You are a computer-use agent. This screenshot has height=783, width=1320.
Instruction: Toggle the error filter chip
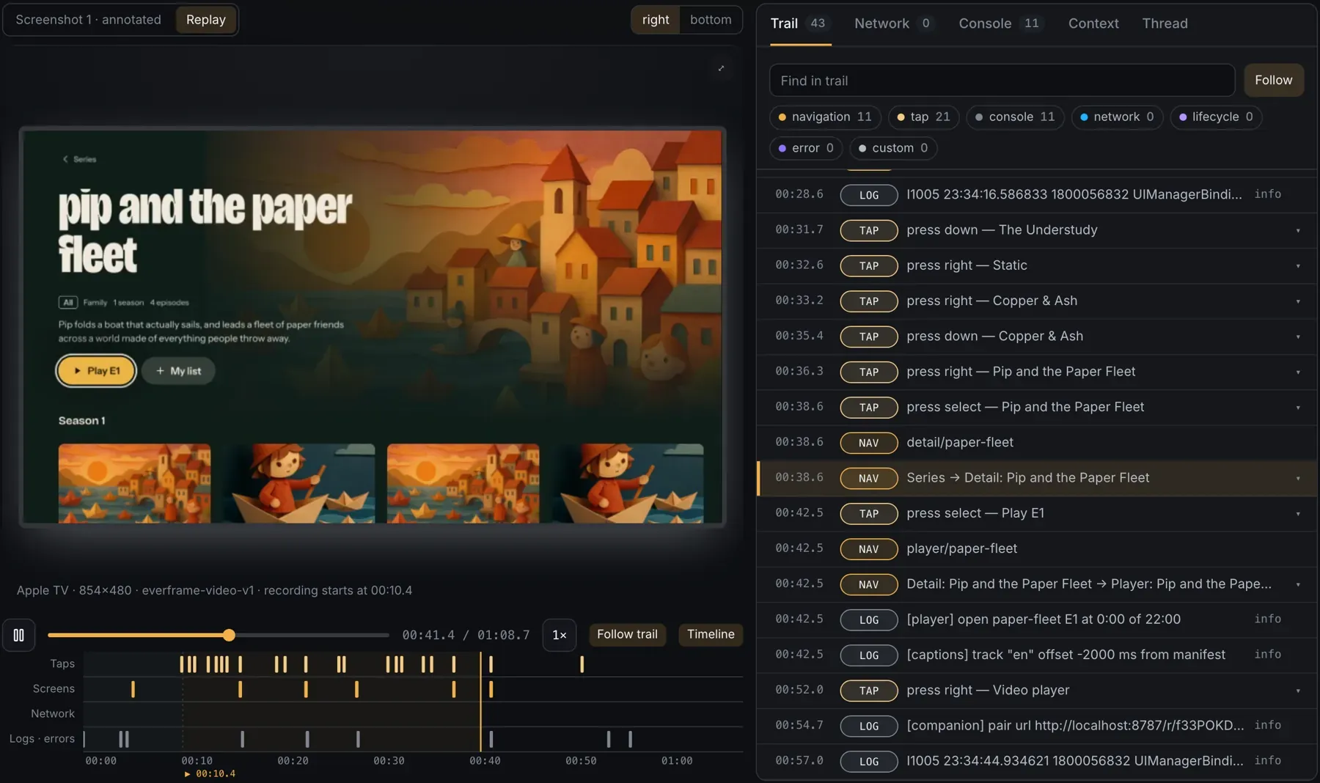(x=805, y=148)
